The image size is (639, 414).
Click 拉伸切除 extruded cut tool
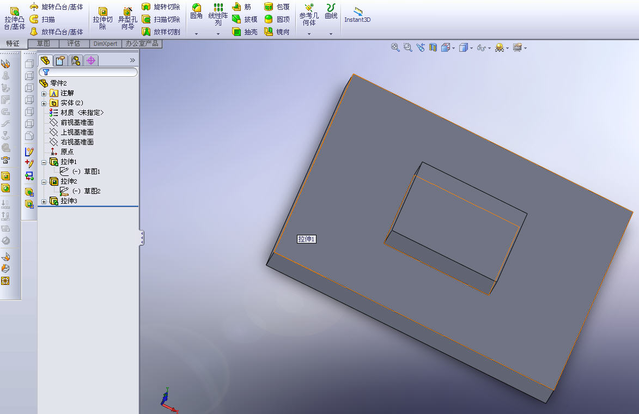pos(103,19)
